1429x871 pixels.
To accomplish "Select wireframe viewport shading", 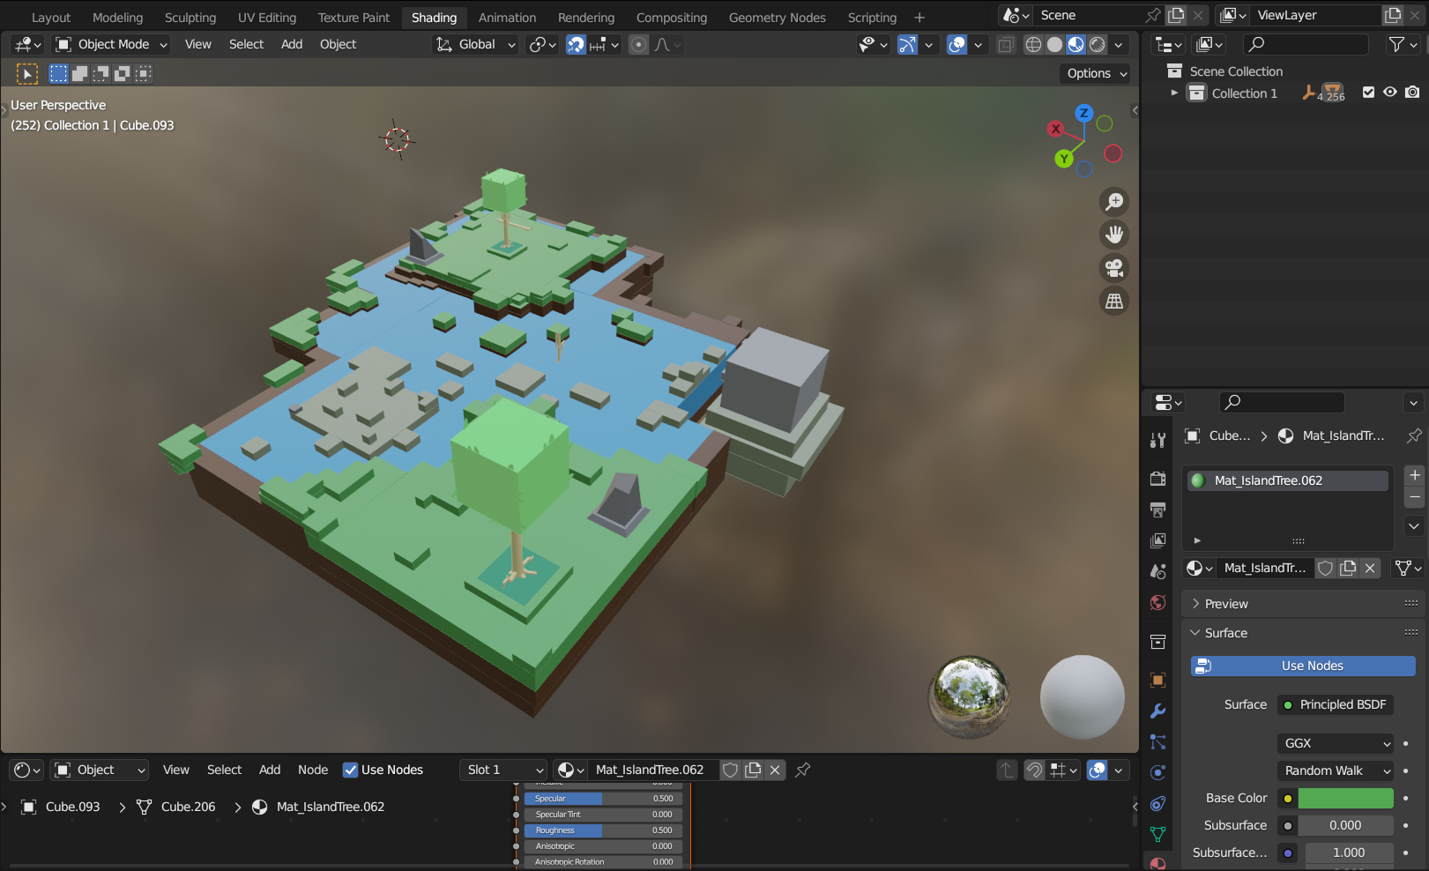I will (1033, 44).
